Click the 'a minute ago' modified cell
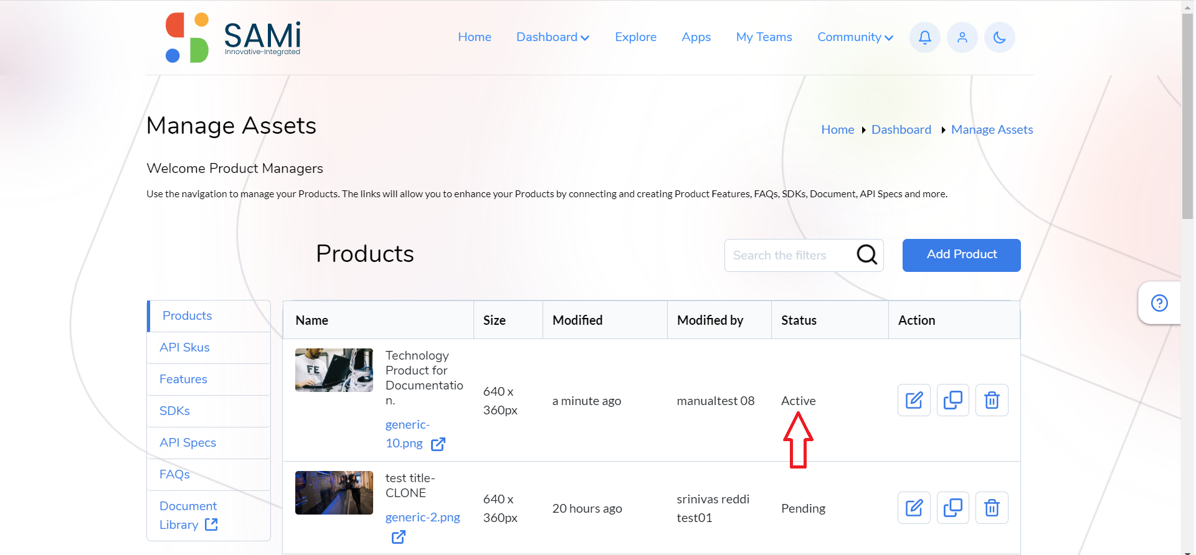This screenshot has height=555, width=1196. (x=587, y=401)
